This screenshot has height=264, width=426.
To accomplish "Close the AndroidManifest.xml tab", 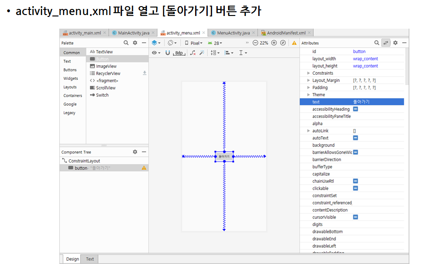I will [x=309, y=33].
